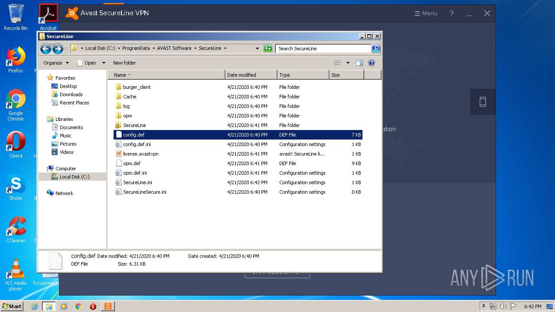Click Google Chrome desktop shortcut

click(x=16, y=105)
